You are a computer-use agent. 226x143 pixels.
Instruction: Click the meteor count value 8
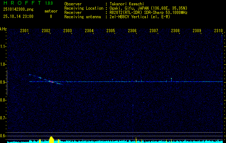coord(51,16)
